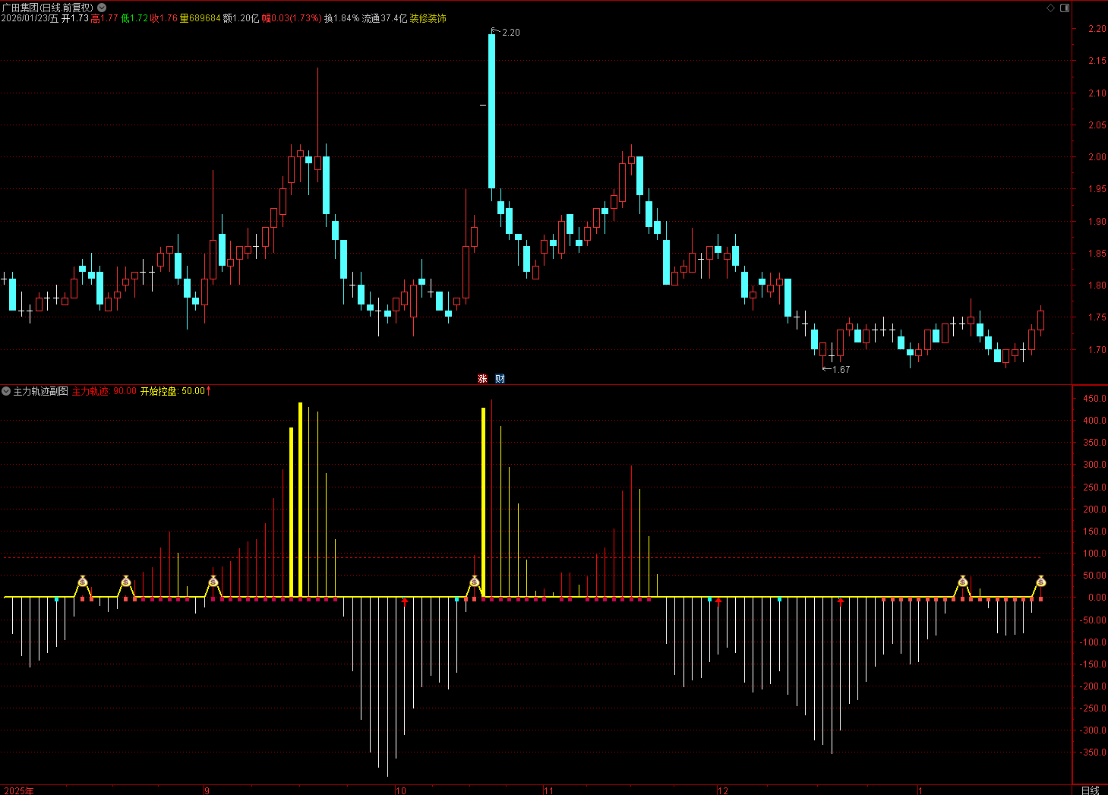The height and width of the screenshot is (795, 1108).
Task: Click the 日线 period label at bottom right
Action: pos(1090,790)
